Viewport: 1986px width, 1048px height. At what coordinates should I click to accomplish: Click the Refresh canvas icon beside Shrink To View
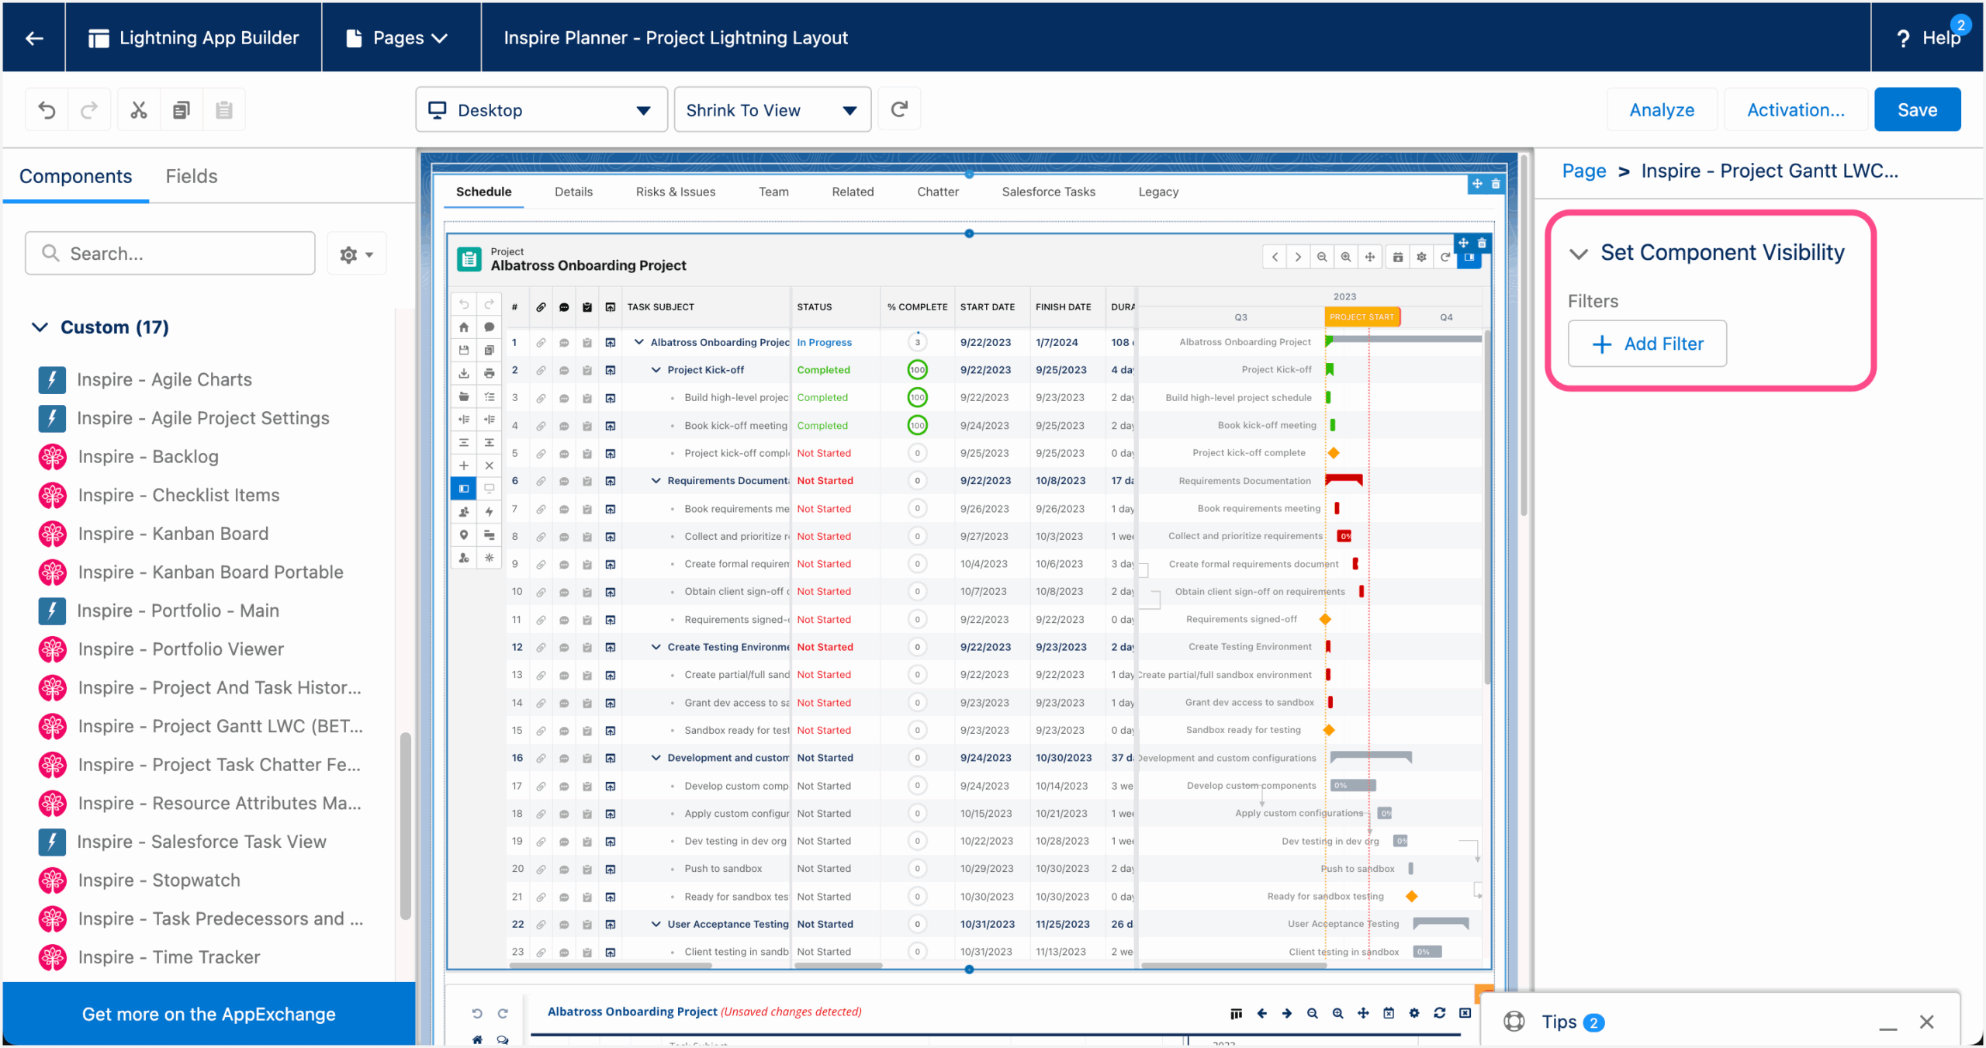(x=899, y=109)
